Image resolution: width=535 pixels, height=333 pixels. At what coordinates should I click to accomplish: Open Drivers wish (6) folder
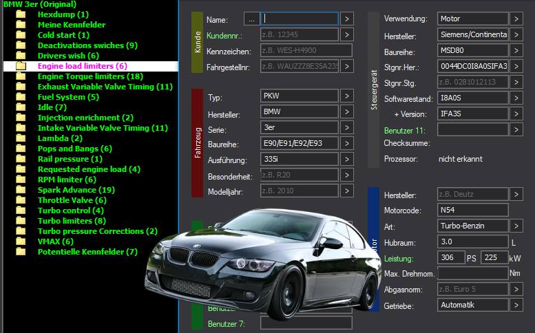[x=68, y=56]
